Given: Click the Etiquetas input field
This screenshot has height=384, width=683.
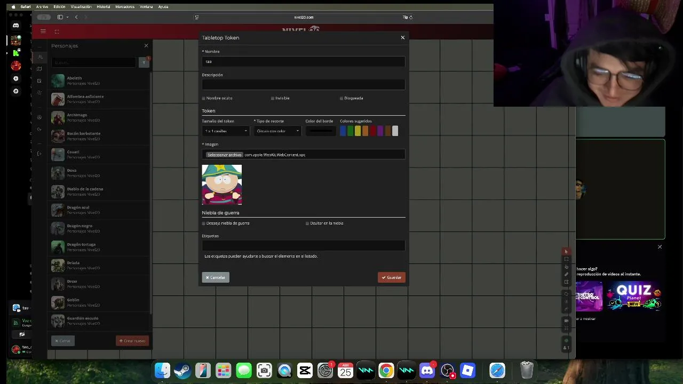Looking at the screenshot, I should pyautogui.click(x=304, y=245).
